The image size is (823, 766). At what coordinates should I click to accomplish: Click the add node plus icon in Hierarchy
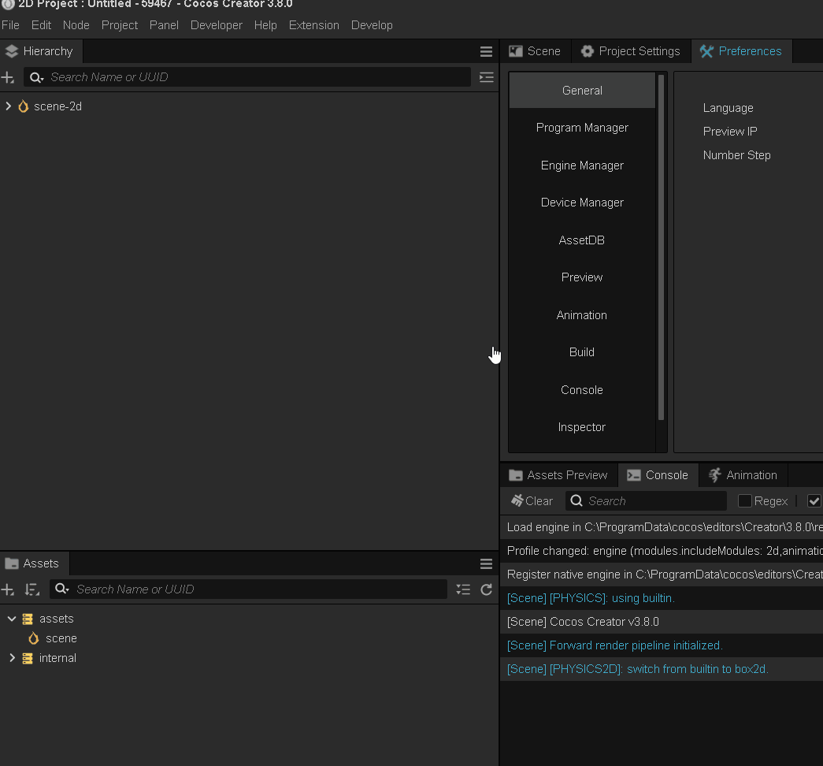(x=8, y=77)
